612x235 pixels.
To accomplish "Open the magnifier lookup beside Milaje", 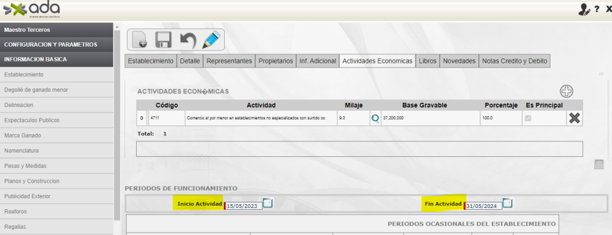I will point(375,118).
